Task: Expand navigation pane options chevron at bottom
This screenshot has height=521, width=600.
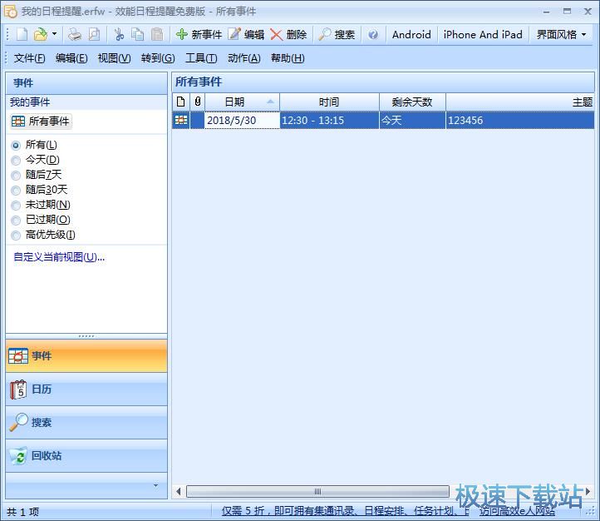Action: click(155, 485)
